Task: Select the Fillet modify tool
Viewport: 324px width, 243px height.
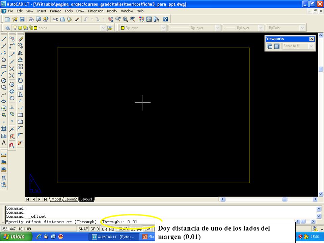Action: click(x=20, y=136)
